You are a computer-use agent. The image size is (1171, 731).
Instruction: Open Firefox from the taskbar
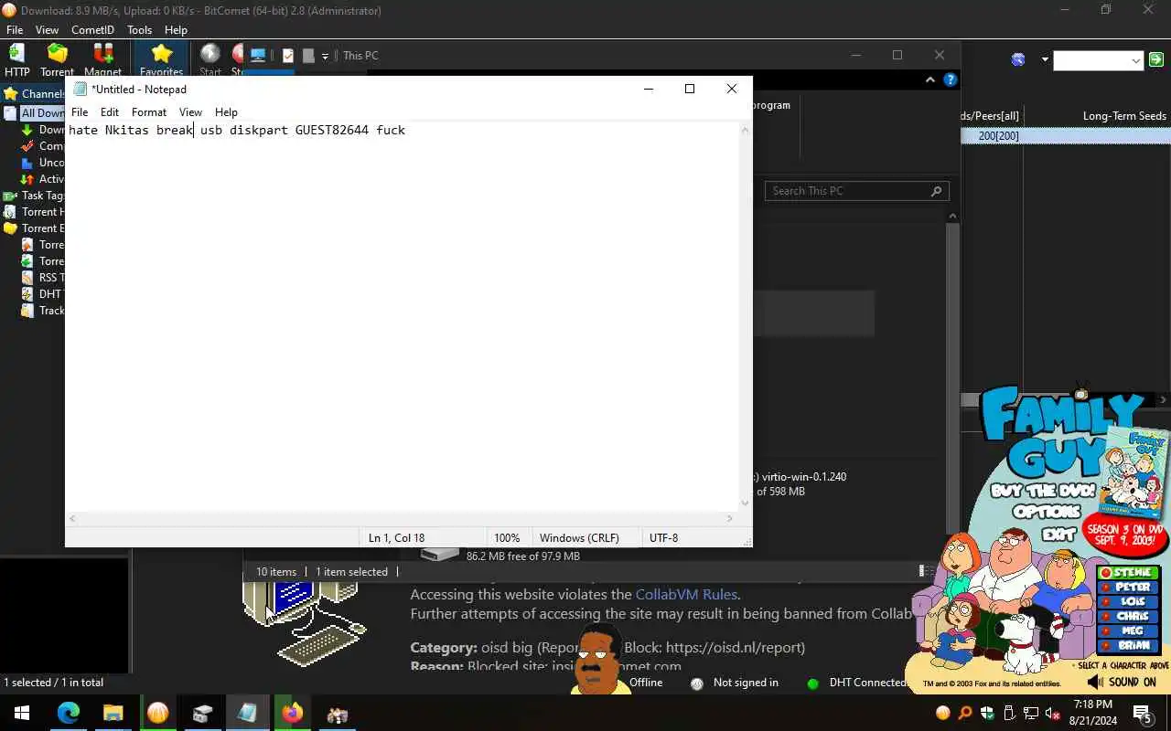292,713
